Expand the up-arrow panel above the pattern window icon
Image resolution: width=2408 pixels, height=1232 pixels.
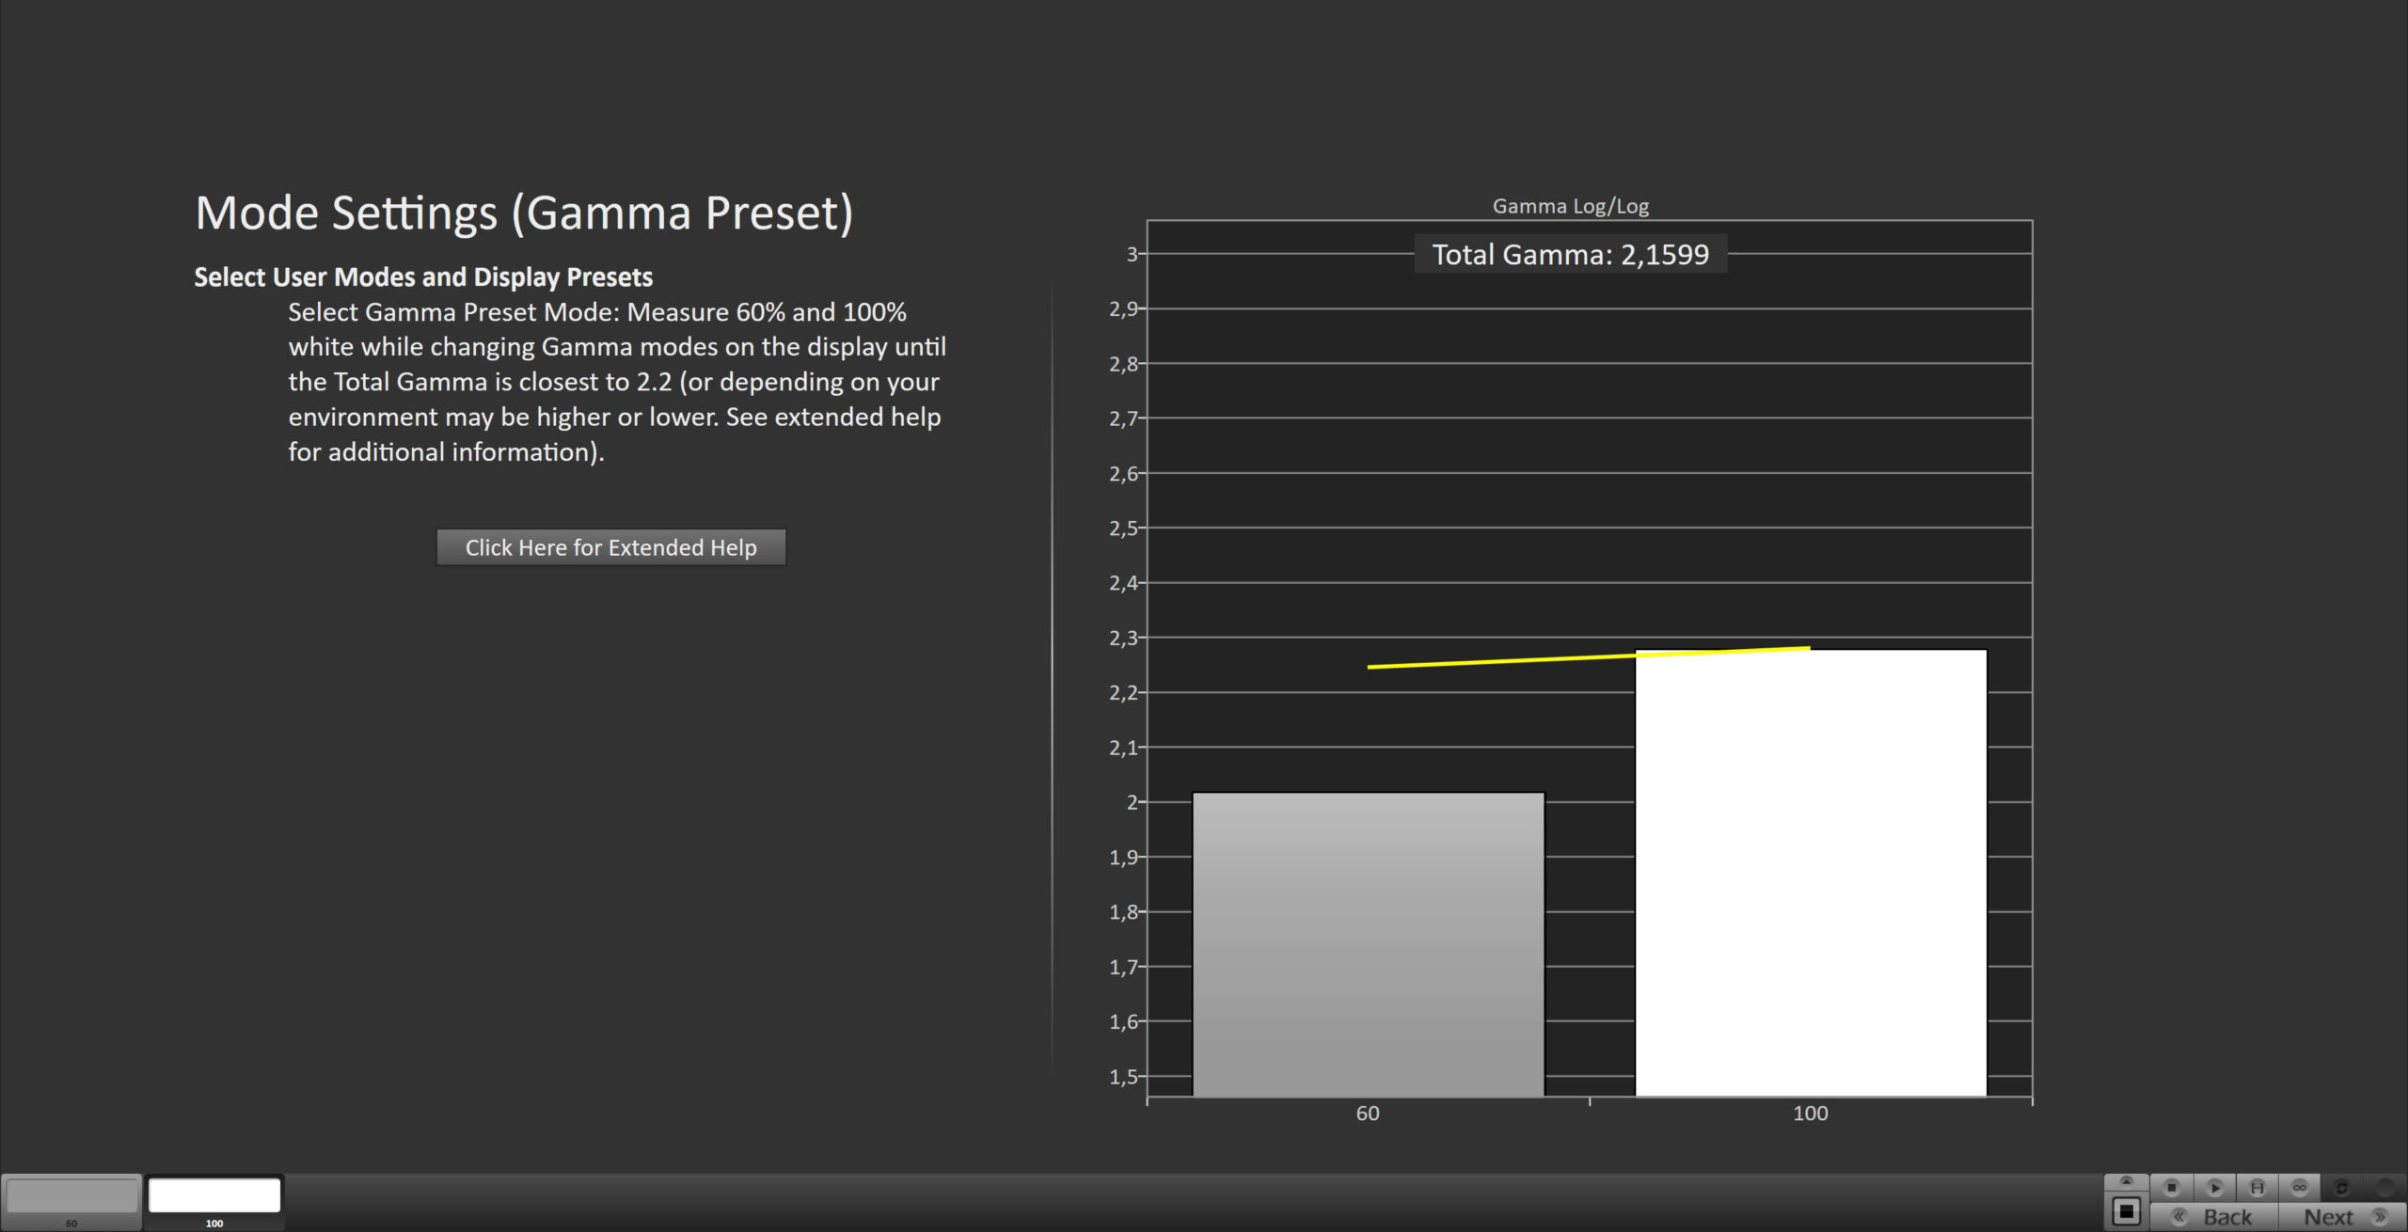2126,1182
